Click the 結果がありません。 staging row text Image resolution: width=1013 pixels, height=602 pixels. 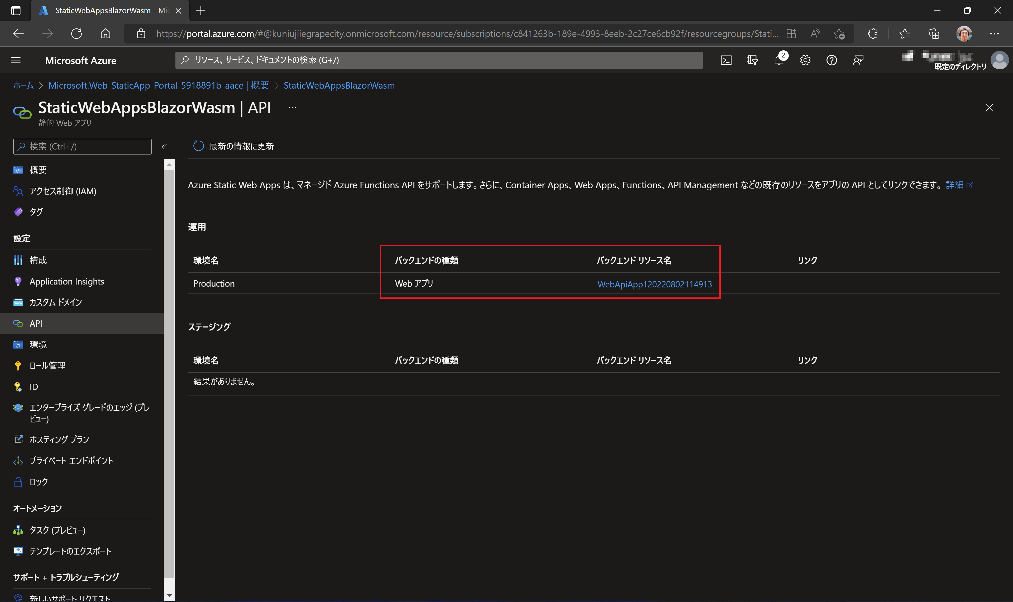coord(224,381)
